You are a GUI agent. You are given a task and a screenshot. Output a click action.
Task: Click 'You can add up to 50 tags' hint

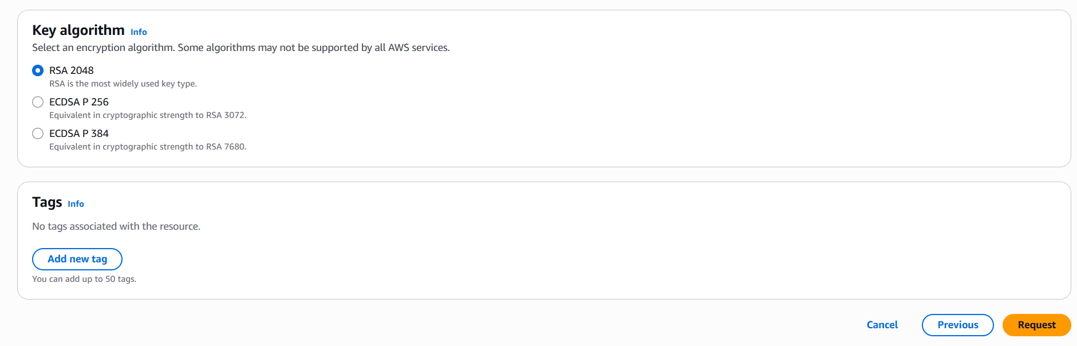(84, 279)
